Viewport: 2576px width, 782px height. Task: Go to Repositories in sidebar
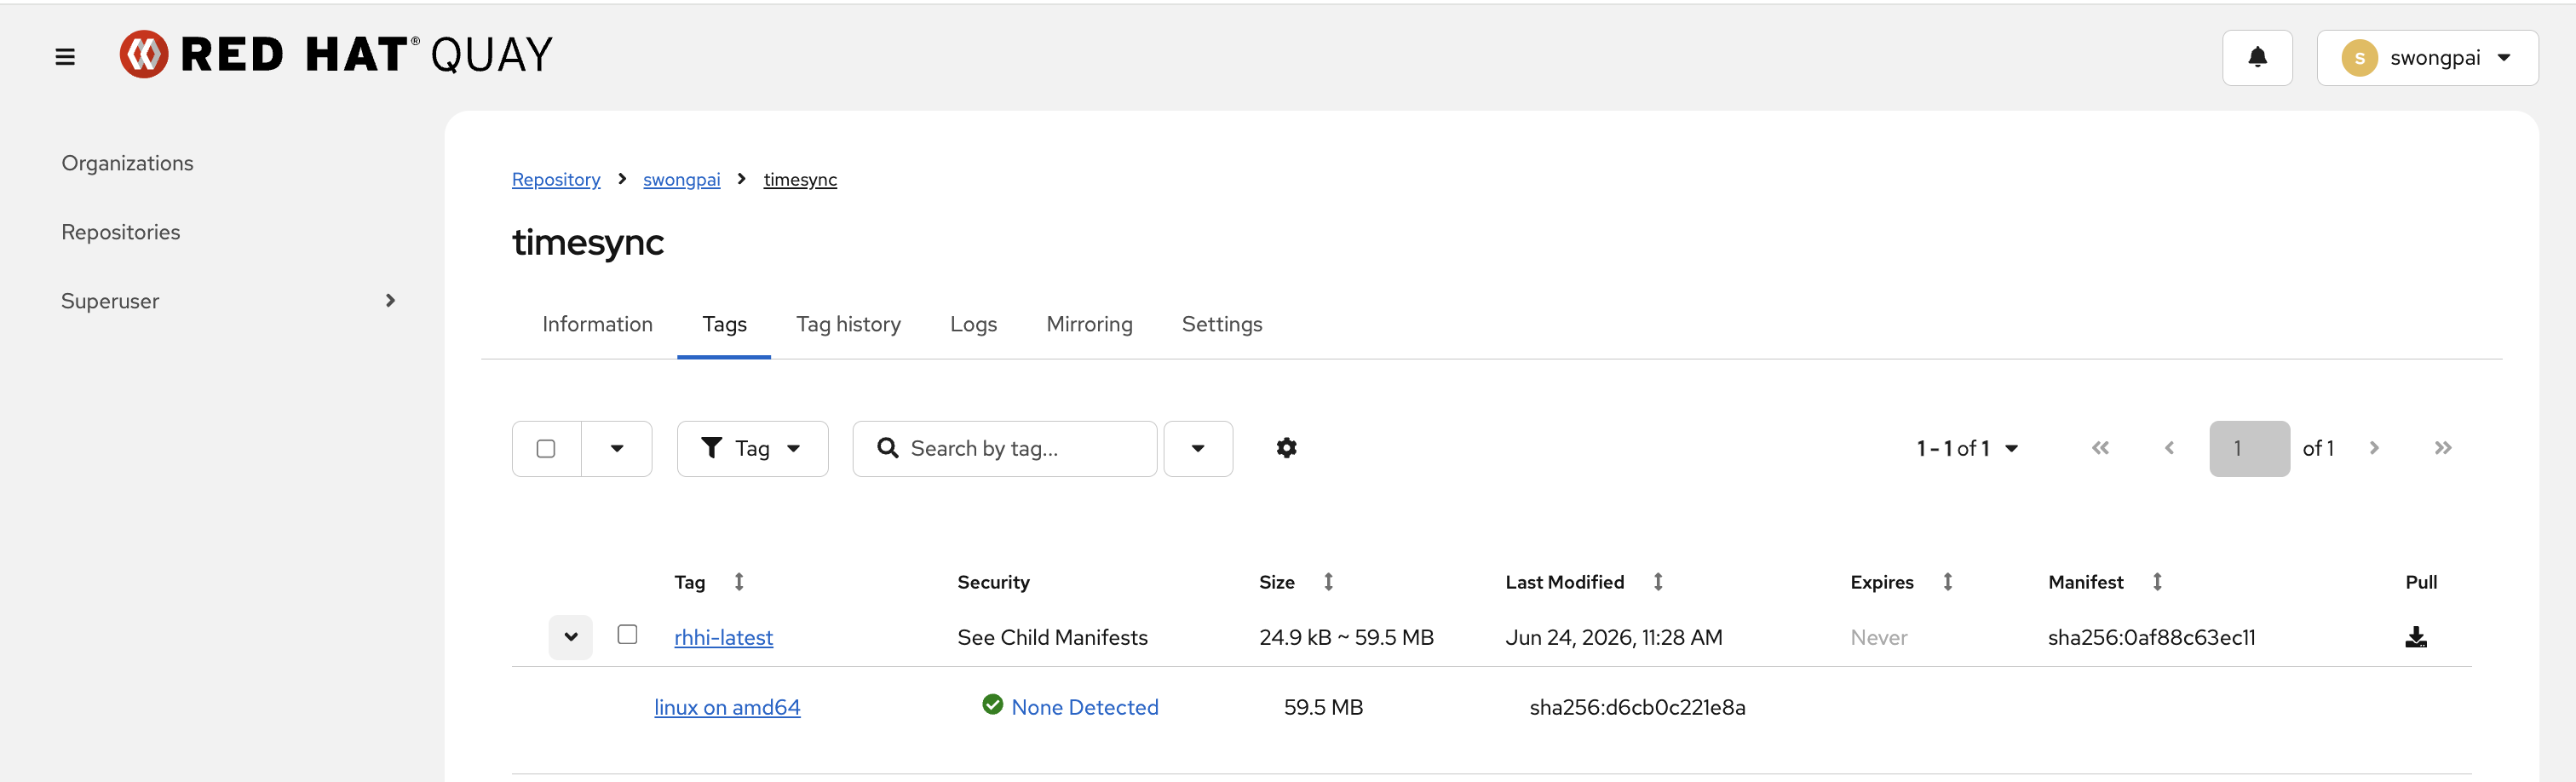click(120, 232)
